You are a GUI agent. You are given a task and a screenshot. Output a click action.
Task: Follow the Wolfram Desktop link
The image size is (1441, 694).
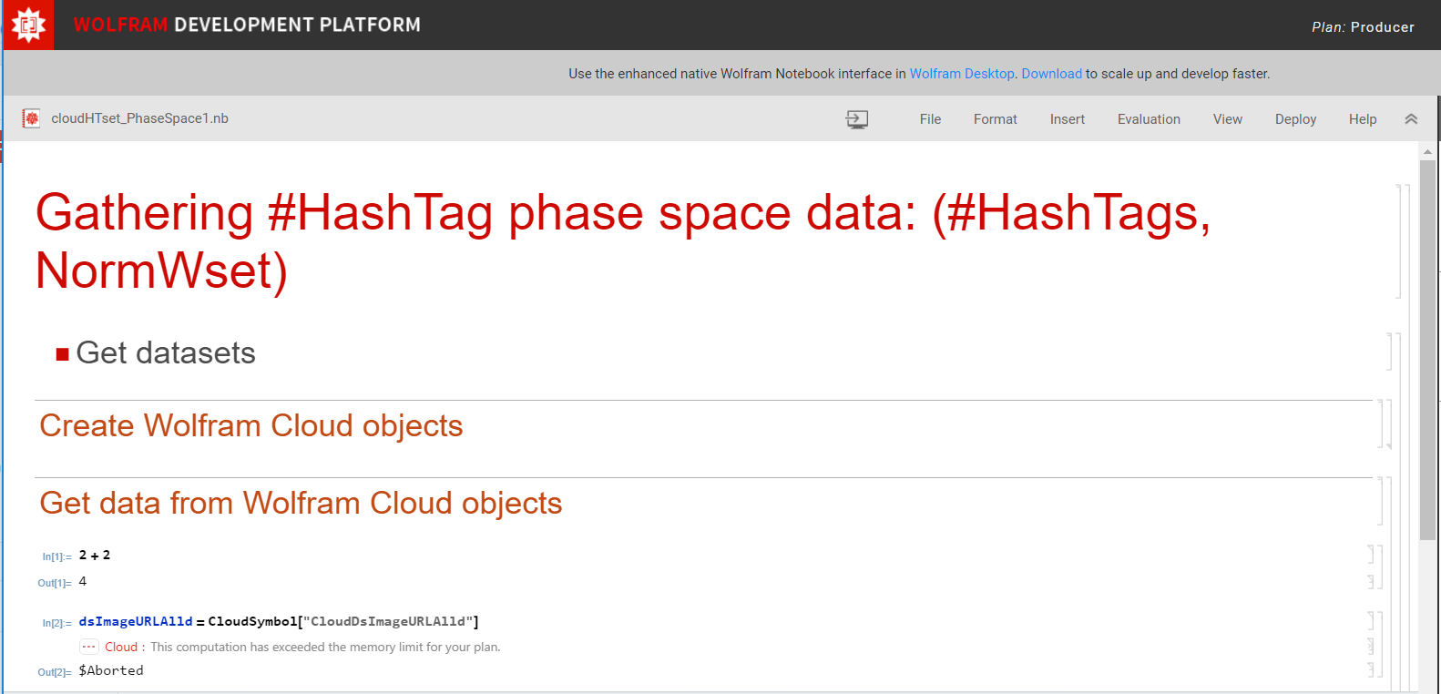[x=962, y=74]
